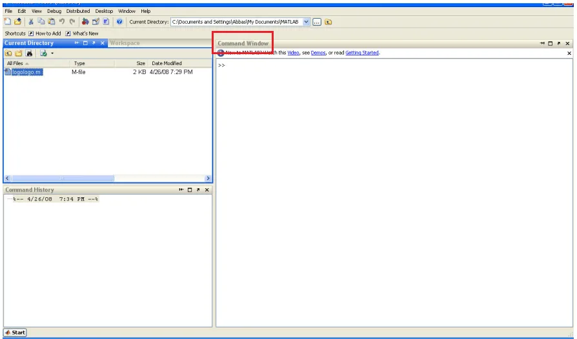This screenshot has height=339, width=577.
Task: Create new folder in Current Directory panel
Action: point(19,53)
